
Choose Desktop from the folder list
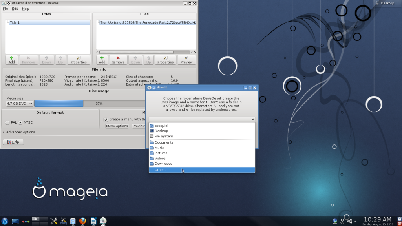pyautogui.click(x=202, y=131)
